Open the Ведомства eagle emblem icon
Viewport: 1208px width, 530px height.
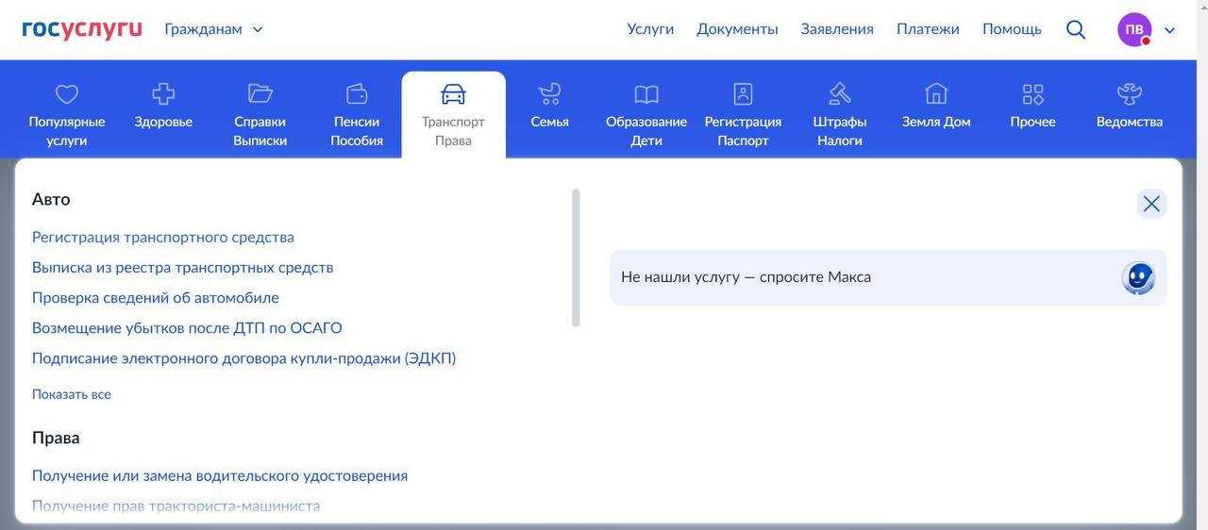tap(1130, 93)
